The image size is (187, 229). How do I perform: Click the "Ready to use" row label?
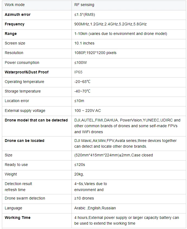coord(16,165)
